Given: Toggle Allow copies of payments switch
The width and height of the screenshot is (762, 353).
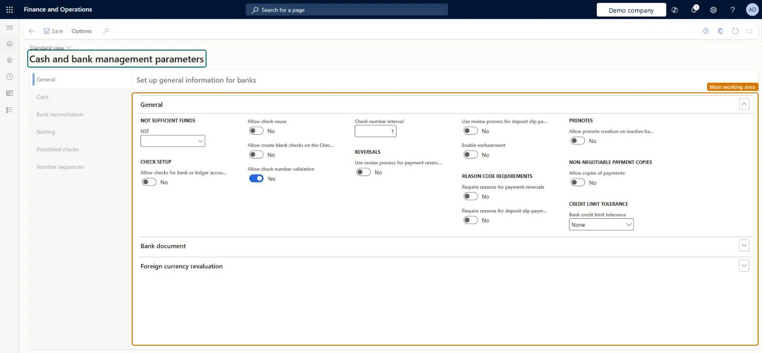Looking at the screenshot, I should (577, 182).
